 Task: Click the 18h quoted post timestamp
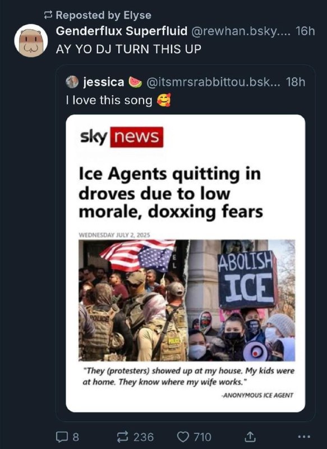pos(296,82)
